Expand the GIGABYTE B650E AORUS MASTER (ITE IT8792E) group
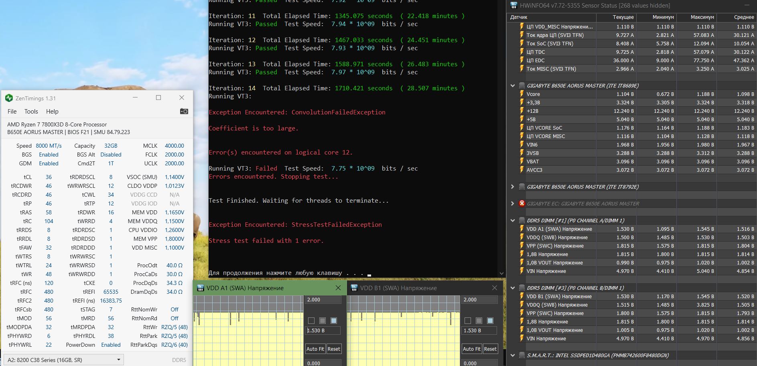This screenshot has width=757, height=366. click(512, 187)
